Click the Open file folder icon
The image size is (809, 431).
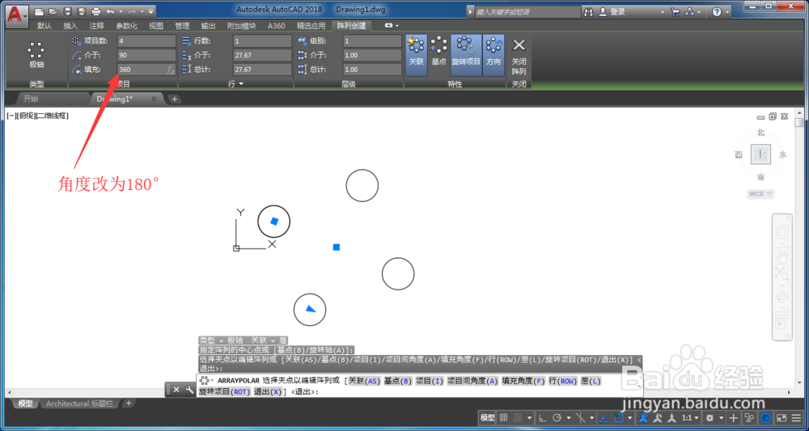[53, 11]
